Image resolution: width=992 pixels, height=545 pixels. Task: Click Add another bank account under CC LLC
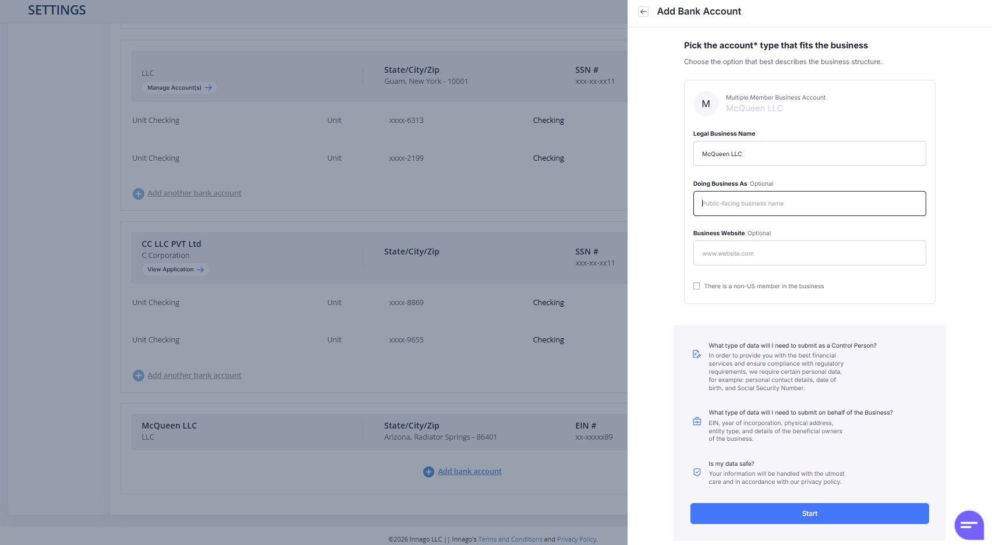click(x=194, y=376)
